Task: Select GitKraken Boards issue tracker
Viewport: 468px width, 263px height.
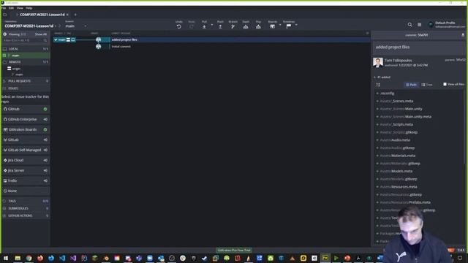Action: pyautogui.click(x=25, y=130)
